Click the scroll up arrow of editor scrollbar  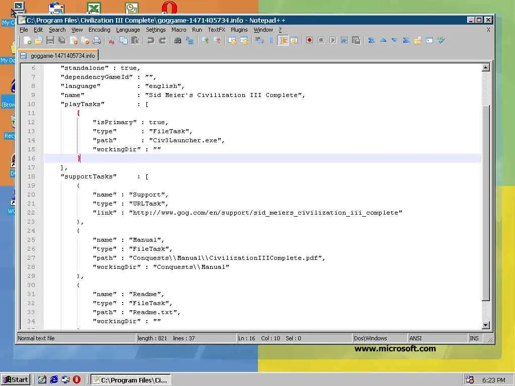pyautogui.click(x=485, y=68)
